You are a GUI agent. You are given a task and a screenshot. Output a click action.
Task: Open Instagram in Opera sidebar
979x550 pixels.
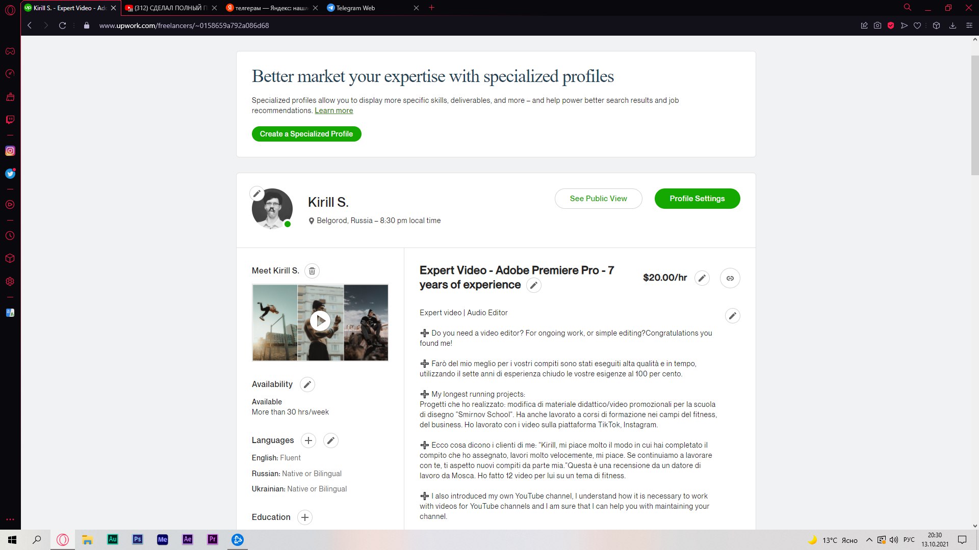click(x=10, y=151)
